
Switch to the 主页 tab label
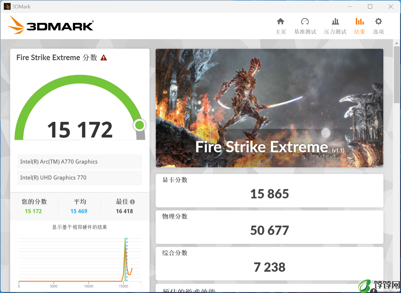pos(280,32)
